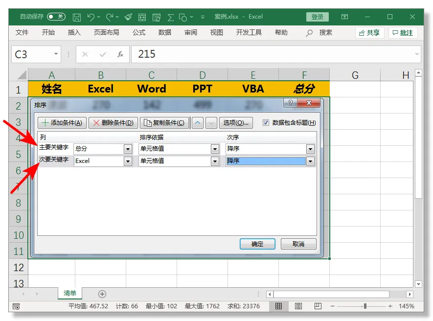The width and height of the screenshot is (433, 321).
Task: Switch to Normal view icon in status bar
Action: pyautogui.click(x=278, y=306)
